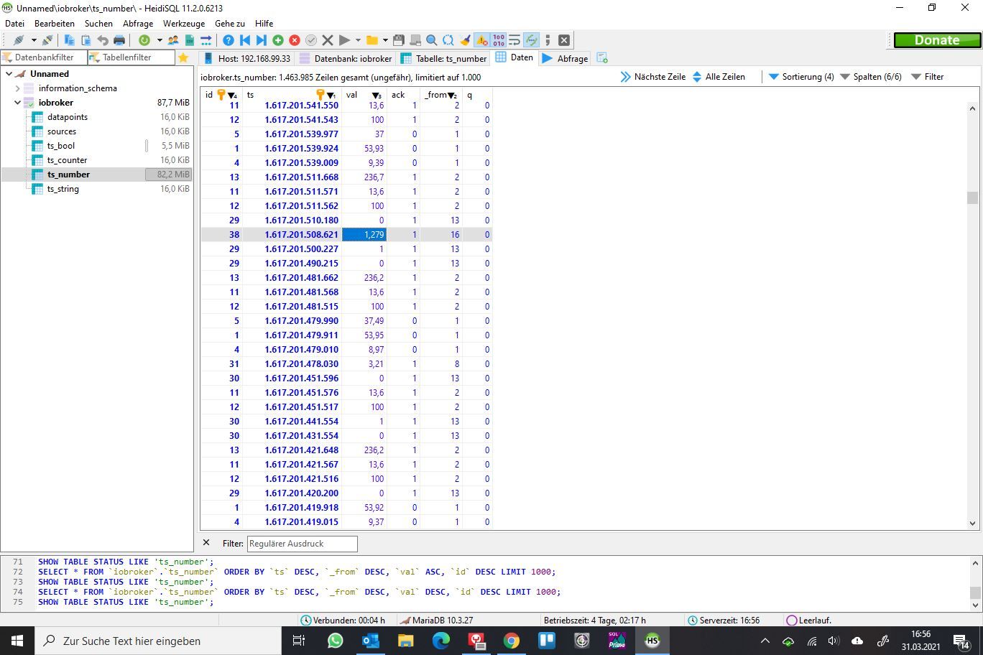Jump to the first row icon

click(x=245, y=40)
